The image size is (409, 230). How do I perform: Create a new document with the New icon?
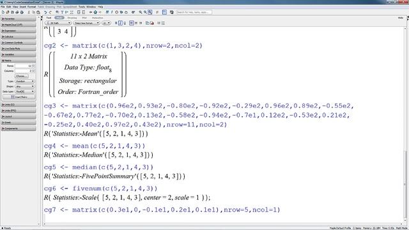(3, 12)
